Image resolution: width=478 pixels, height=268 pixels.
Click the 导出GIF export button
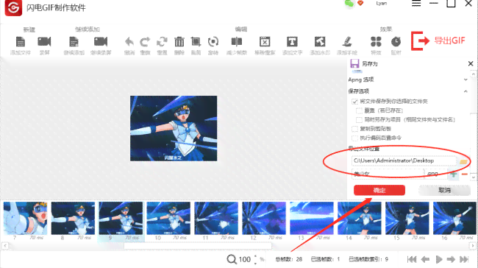point(438,40)
